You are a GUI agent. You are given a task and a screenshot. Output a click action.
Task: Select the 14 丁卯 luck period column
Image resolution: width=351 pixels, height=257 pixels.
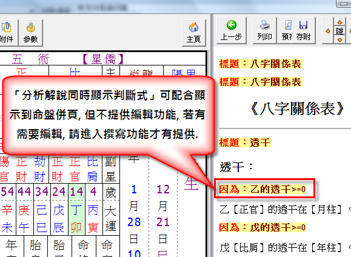click(x=76, y=209)
